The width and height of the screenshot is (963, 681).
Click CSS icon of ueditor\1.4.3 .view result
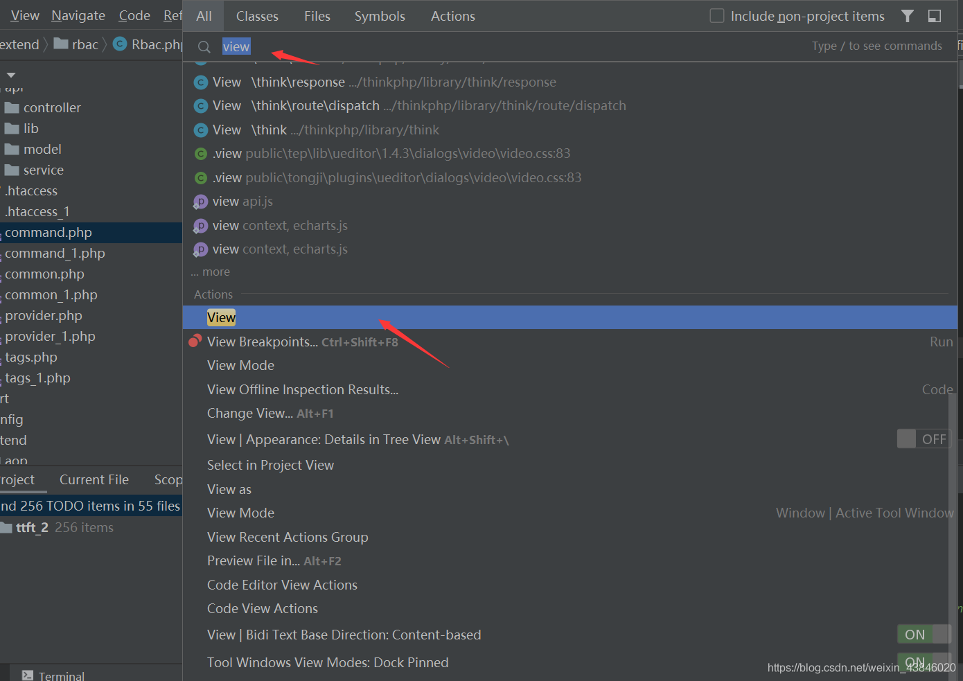[201, 154]
